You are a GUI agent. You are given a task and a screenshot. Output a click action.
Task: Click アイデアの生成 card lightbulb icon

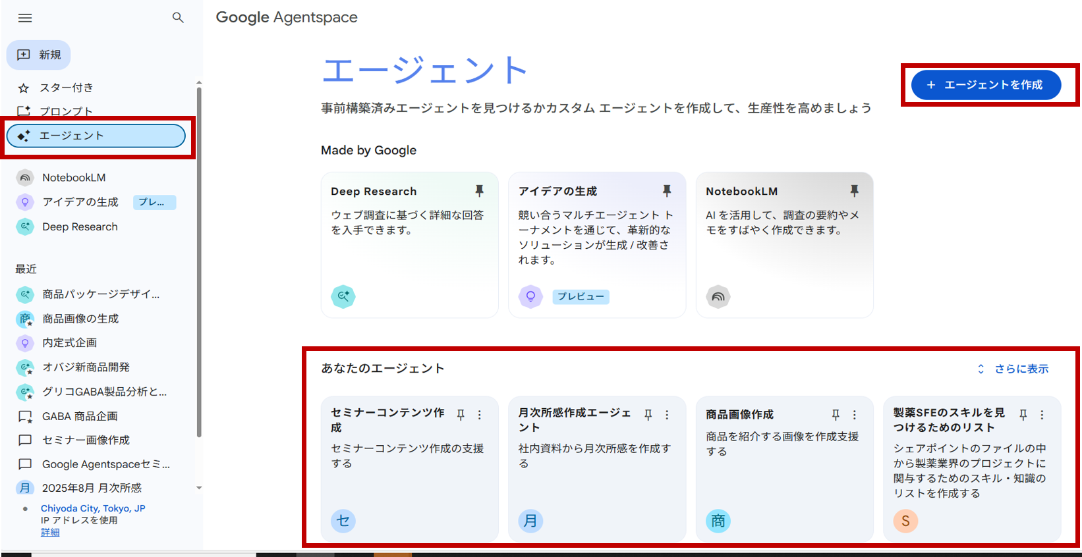coord(530,296)
